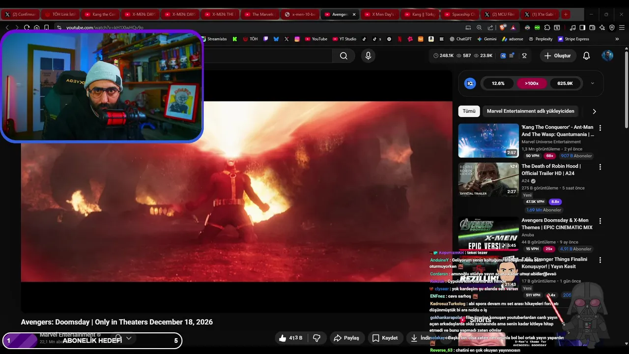Open the ChatGPT bookmark
This screenshot has height=354, width=629.
coord(460,39)
